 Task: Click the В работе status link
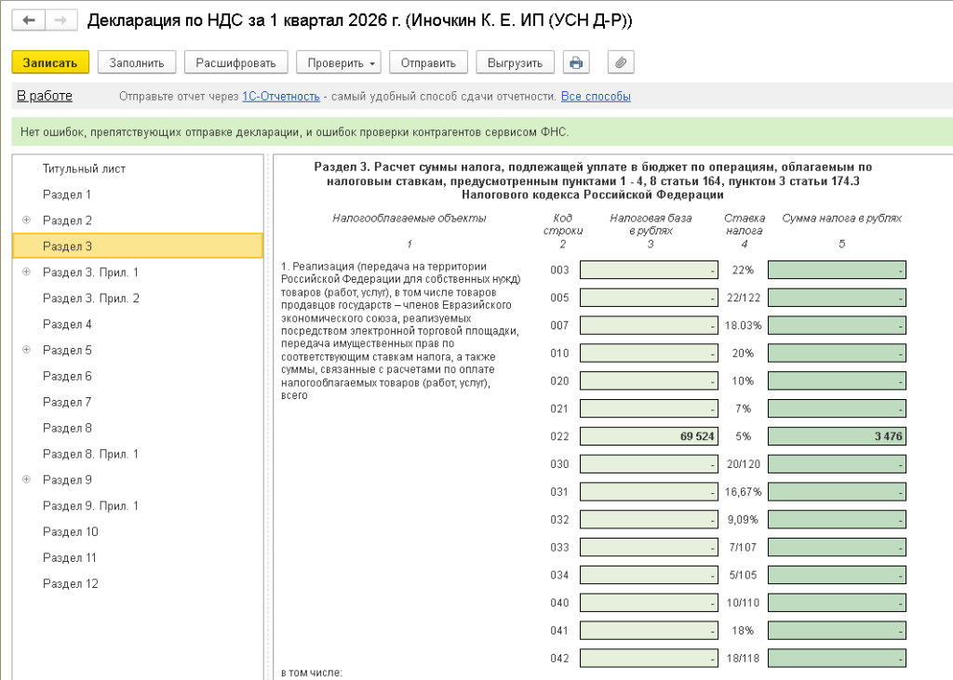point(45,96)
